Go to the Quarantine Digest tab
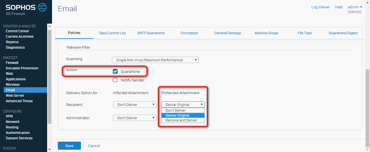This screenshot has width=370, height=152. (x=343, y=33)
